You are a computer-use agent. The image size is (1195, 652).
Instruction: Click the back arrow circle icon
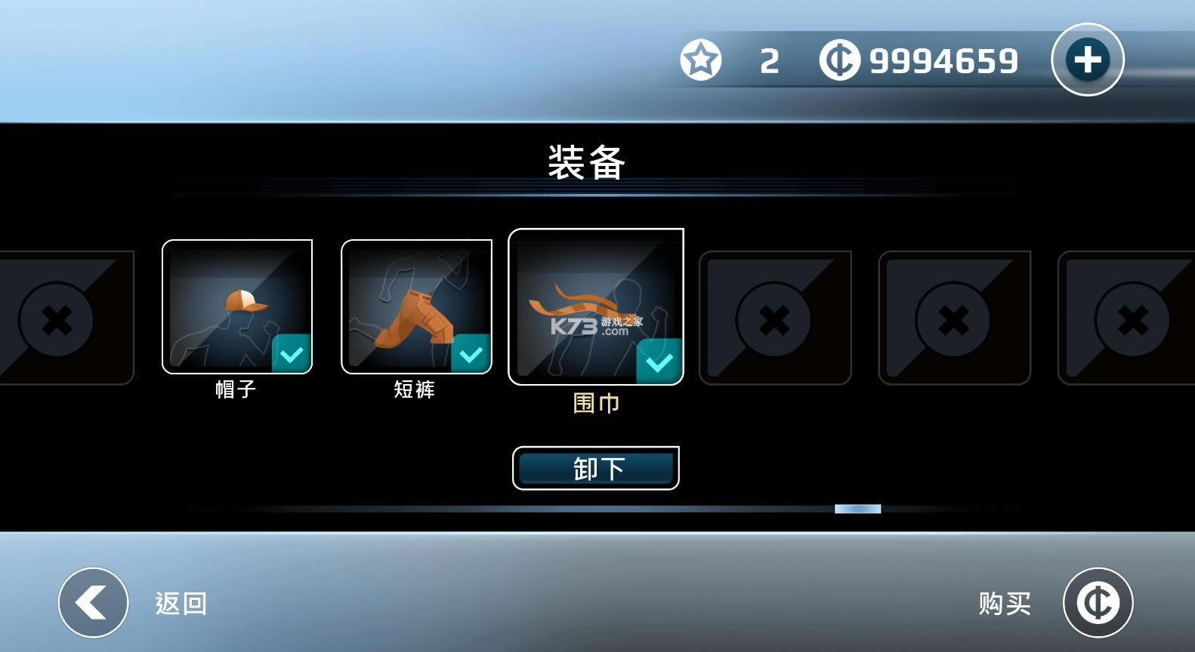(x=94, y=603)
